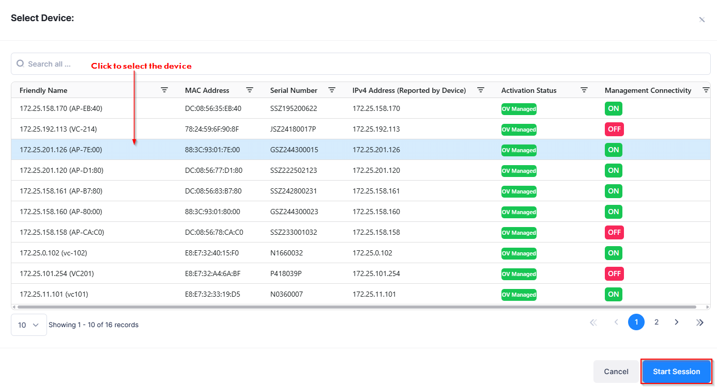
Task: Open the MAC Address column filter
Action: [x=250, y=90]
